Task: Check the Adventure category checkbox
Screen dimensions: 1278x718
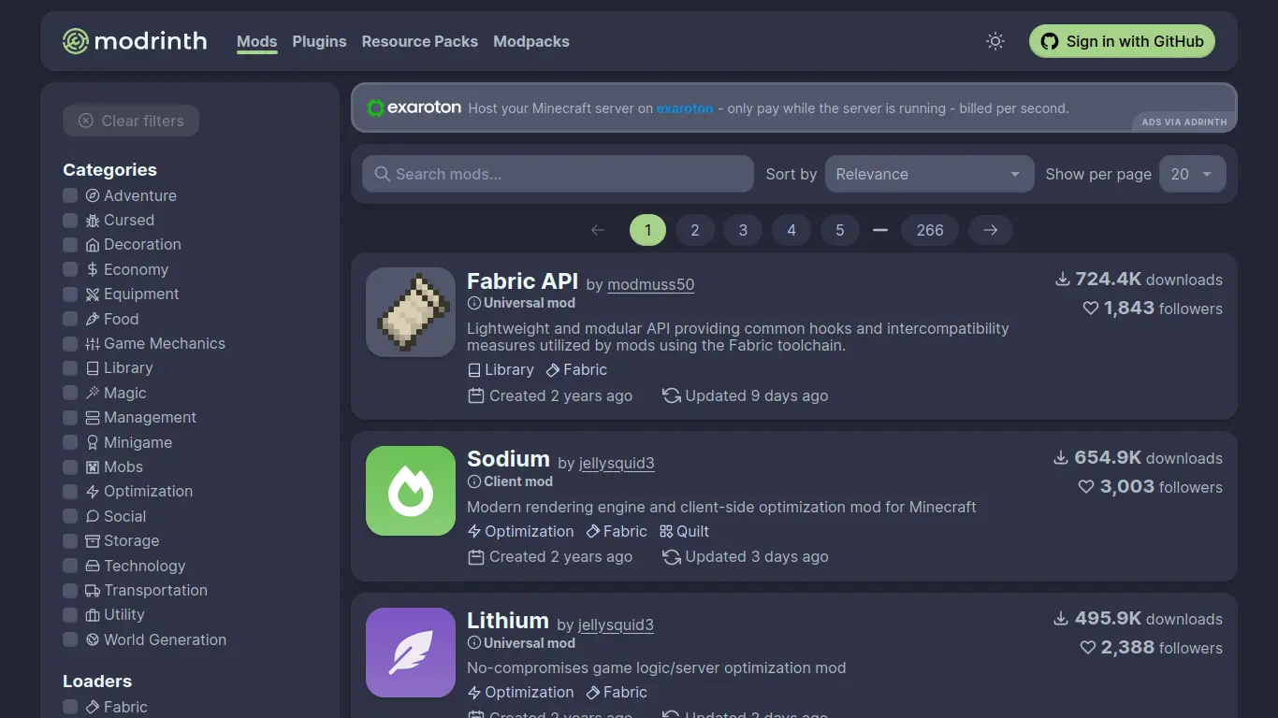Action: (70, 195)
